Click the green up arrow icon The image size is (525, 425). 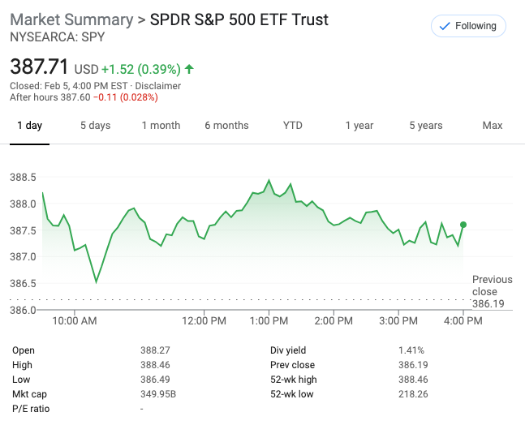[x=189, y=69]
